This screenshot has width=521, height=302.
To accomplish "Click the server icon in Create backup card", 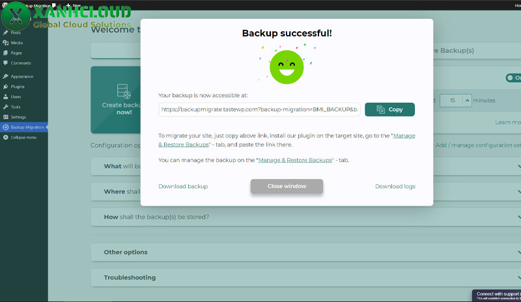I will pos(124,91).
